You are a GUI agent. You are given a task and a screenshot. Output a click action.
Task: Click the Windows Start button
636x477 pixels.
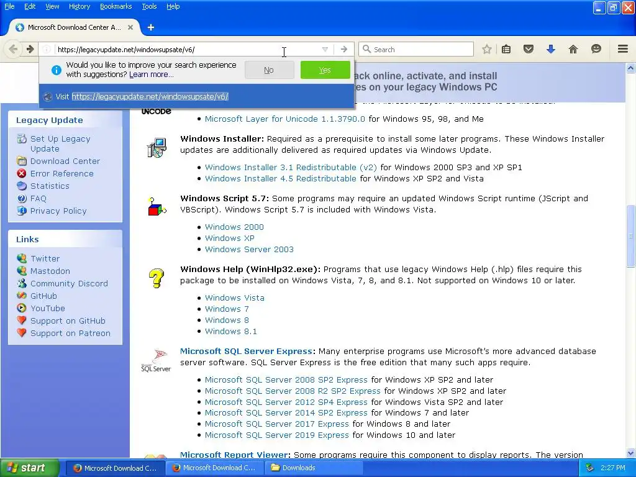[30, 468]
